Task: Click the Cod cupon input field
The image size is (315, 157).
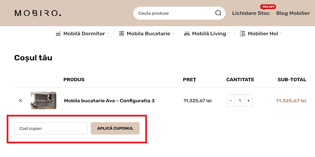Action: (x=51, y=128)
